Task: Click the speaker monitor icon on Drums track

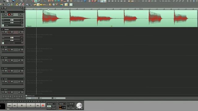Action: [12, 32]
